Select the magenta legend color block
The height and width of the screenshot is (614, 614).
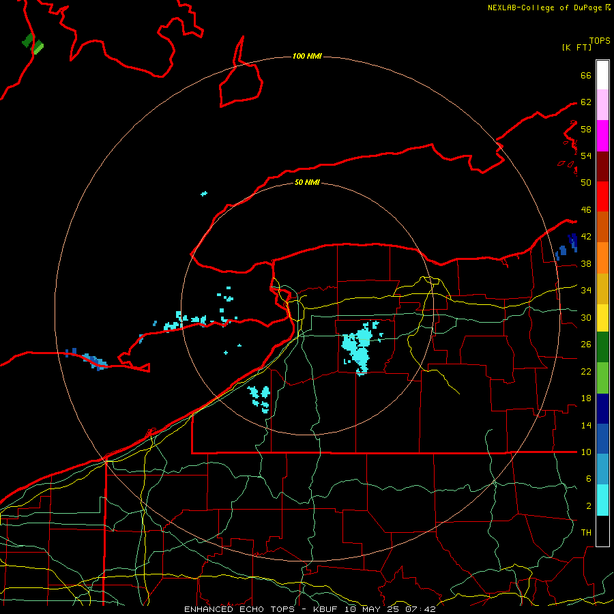602,136
